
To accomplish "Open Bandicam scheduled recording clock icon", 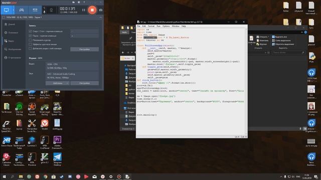I will tap(79, 2).
